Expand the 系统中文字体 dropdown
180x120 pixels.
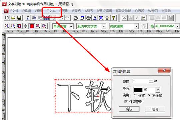click(x=104, y=26)
